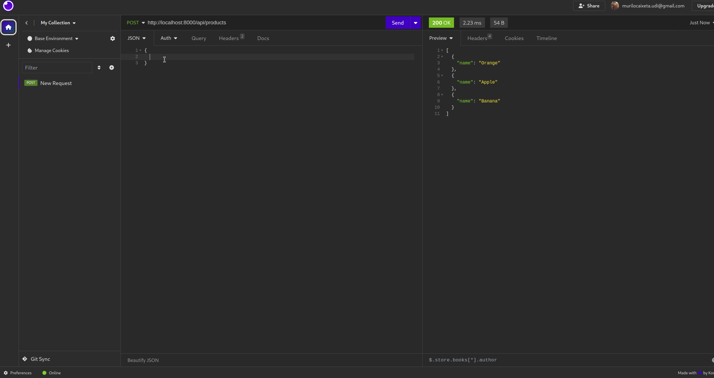This screenshot has width=714, height=378.
Task: Click the Git Sync icon
Action: (x=25, y=359)
